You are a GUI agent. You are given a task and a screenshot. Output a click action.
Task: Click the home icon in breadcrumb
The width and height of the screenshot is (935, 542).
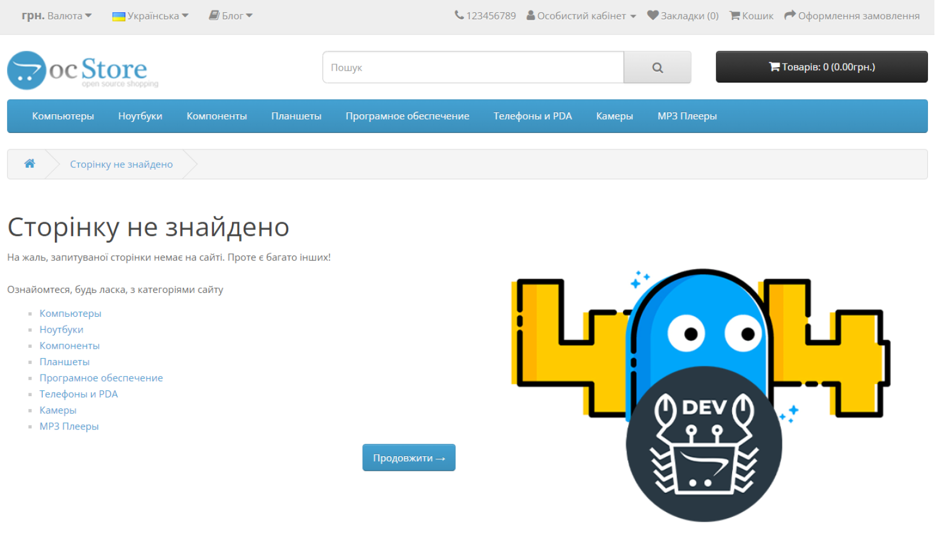point(30,164)
